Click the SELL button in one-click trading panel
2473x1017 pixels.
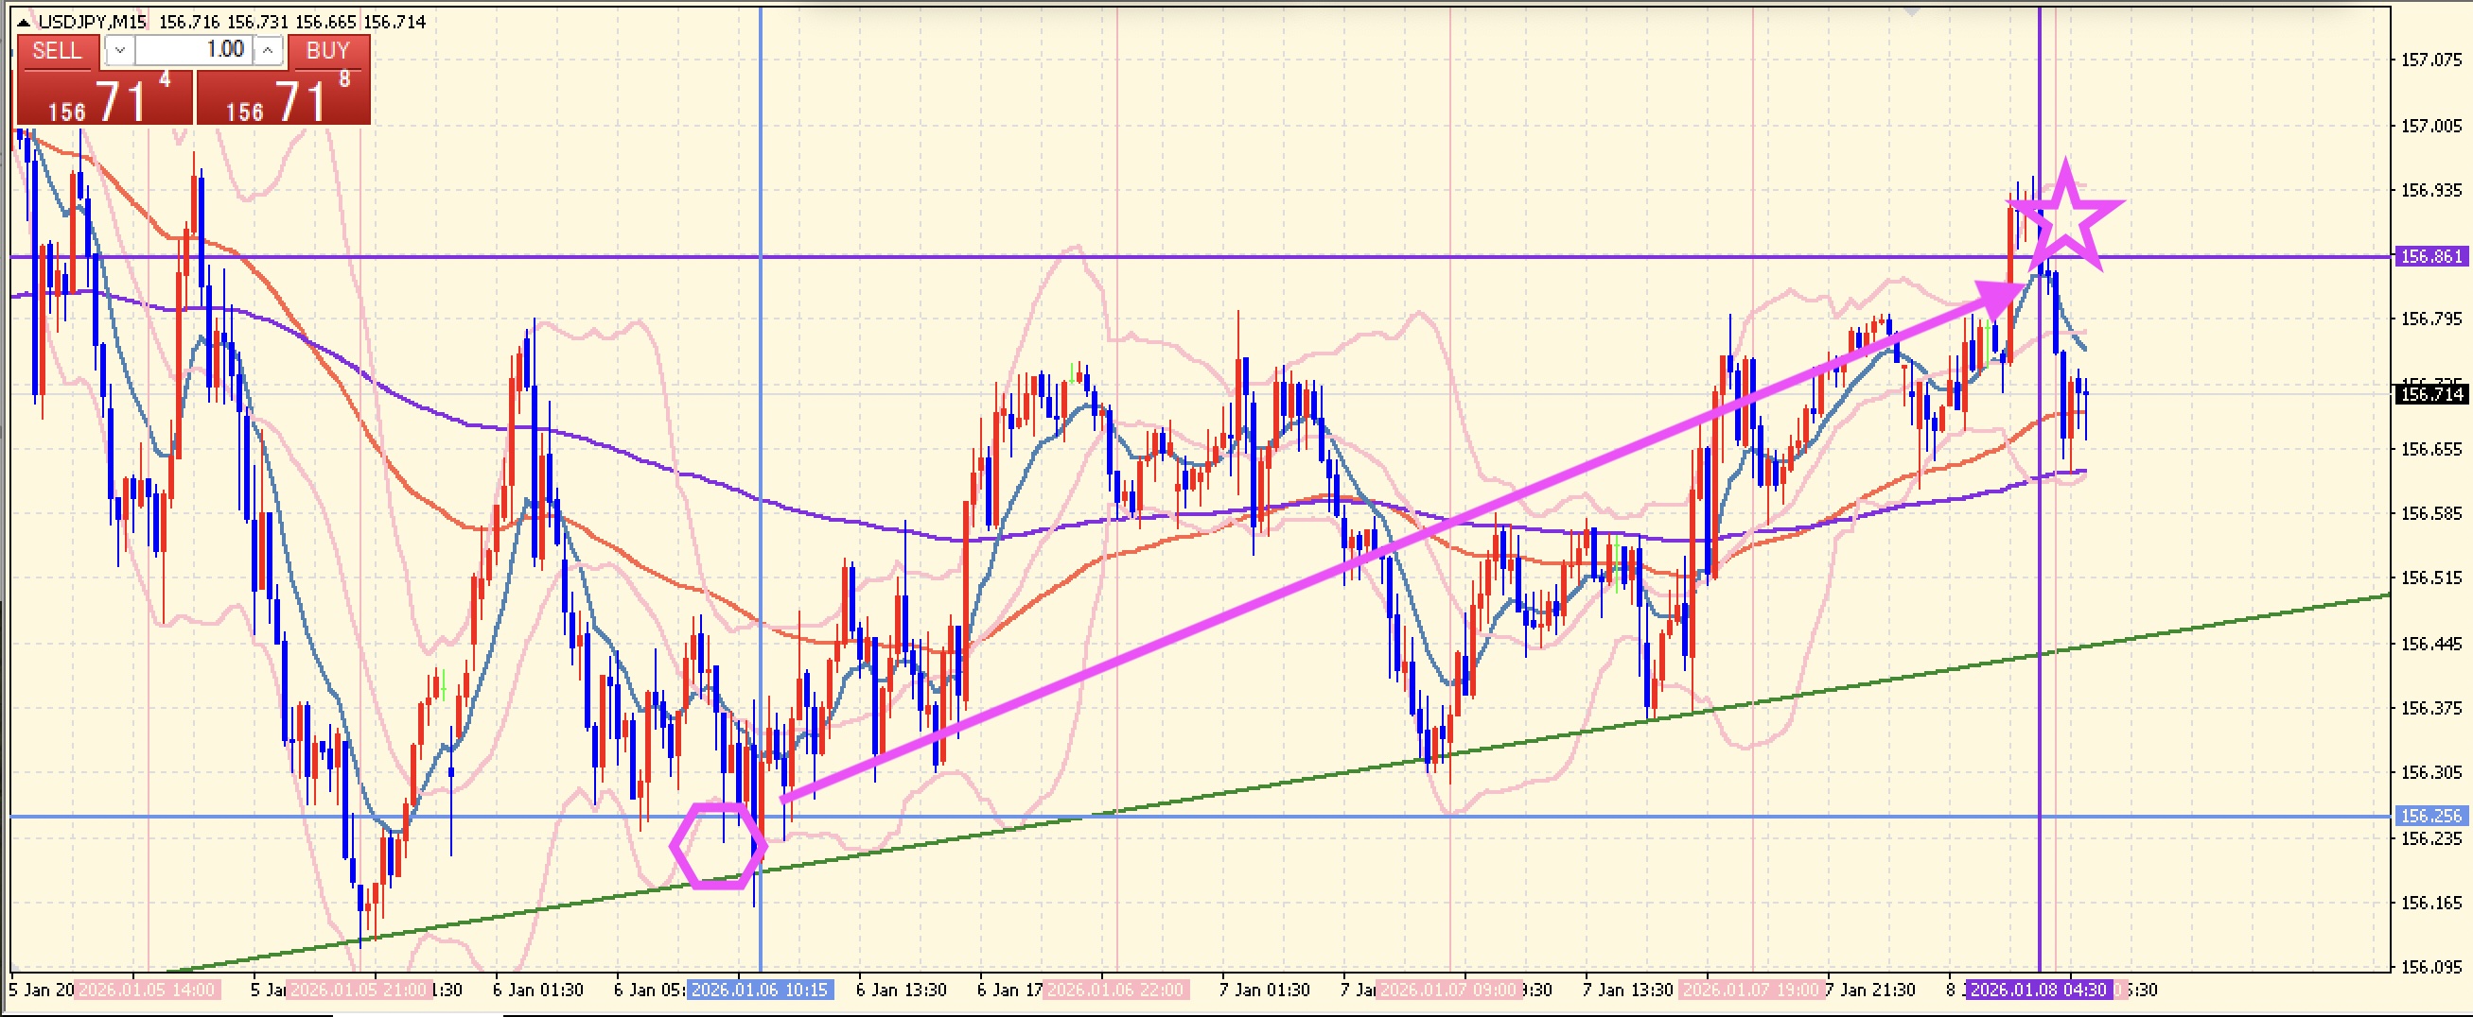tap(58, 51)
